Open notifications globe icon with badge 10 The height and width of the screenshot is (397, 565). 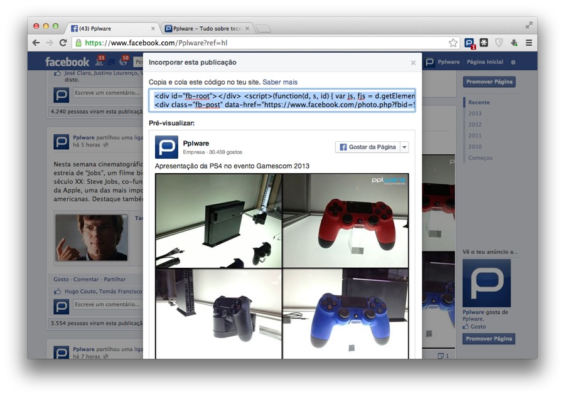pyautogui.click(x=124, y=61)
